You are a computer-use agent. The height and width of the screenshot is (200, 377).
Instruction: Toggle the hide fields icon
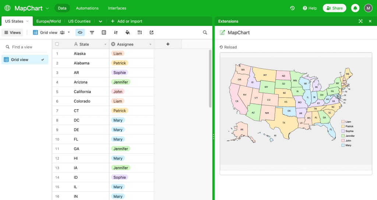coord(80,32)
